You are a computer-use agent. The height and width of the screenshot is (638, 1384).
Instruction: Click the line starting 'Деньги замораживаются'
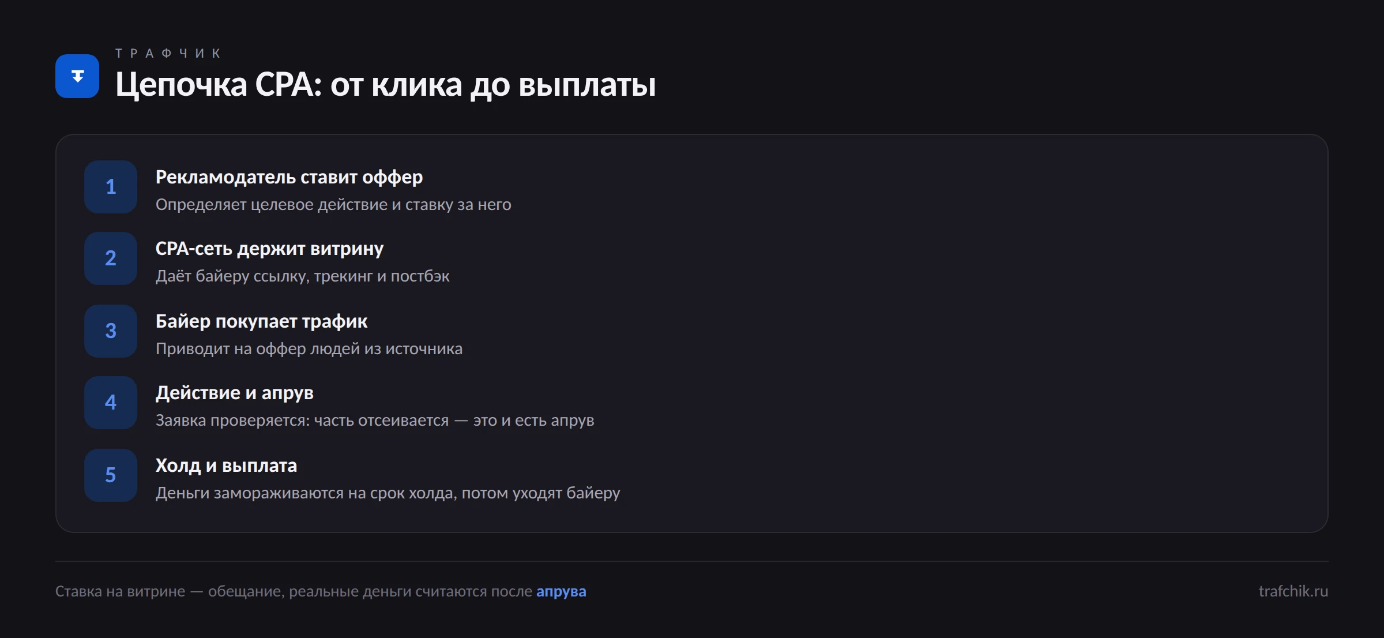[x=388, y=493]
